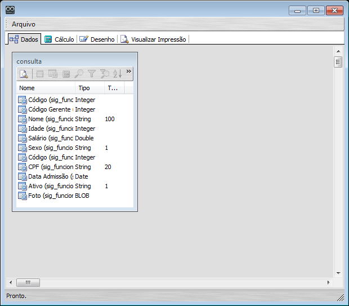Select the Salário field row

[53, 138]
